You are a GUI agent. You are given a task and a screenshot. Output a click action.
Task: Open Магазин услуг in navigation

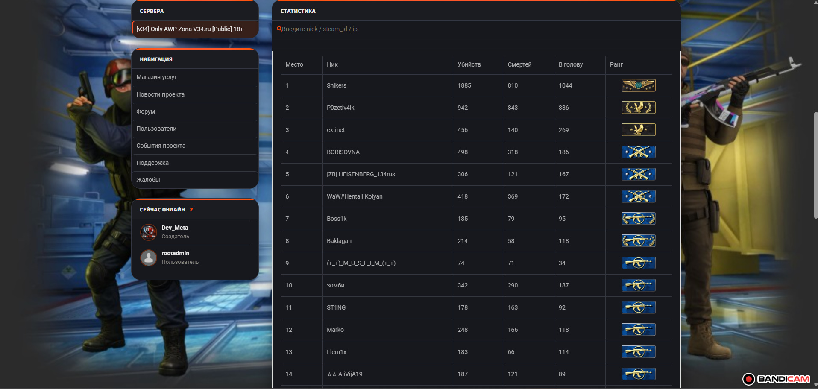[x=156, y=77]
